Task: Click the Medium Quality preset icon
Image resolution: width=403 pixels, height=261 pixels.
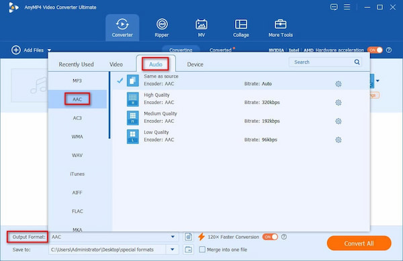Action: tap(132, 118)
